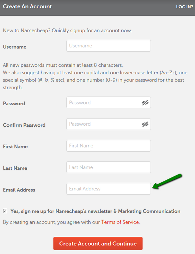Focus the Username input field
The width and height of the screenshot is (195, 254).
pos(109,46)
